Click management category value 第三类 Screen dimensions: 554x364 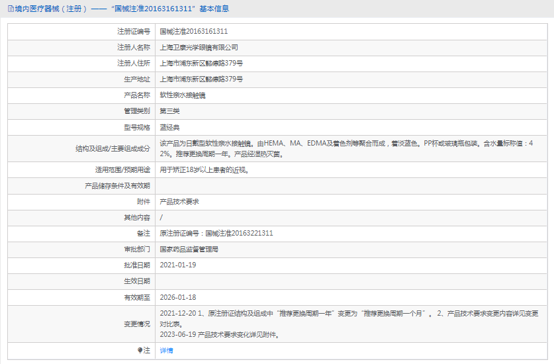tap(169, 111)
